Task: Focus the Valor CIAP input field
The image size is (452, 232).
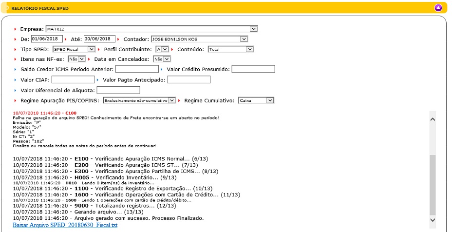Action: [x=73, y=79]
